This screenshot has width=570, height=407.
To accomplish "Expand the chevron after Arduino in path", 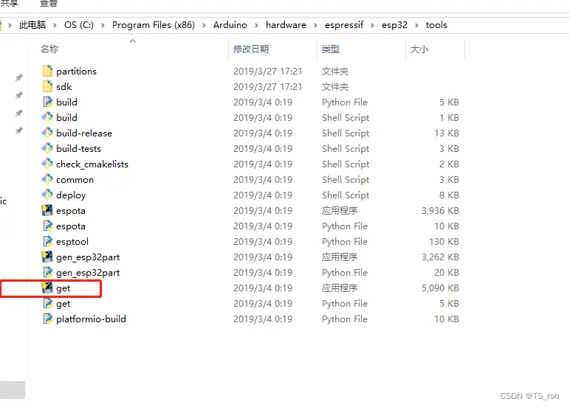I will (256, 25).
